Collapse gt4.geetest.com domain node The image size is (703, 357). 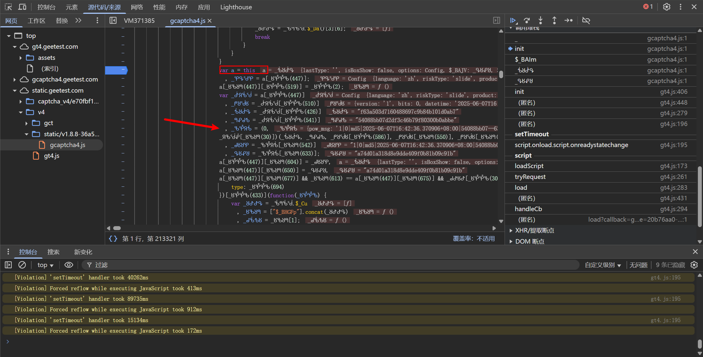pyautogui.click(x=14, y=47)
